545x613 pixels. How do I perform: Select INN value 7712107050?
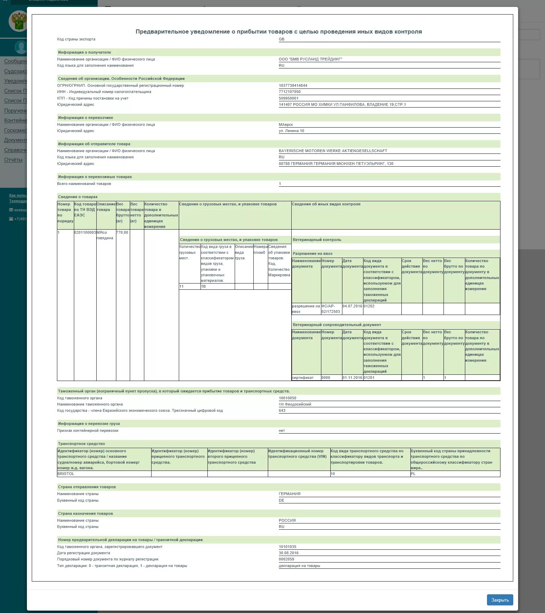[290, 92]
